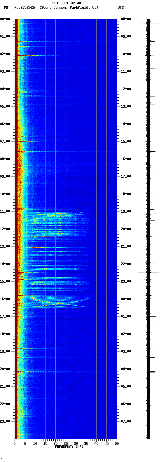Click the 50 Hz frequency axis label
Image resolution: width=161 pixels, height=462 pixels.
point(117,444)
